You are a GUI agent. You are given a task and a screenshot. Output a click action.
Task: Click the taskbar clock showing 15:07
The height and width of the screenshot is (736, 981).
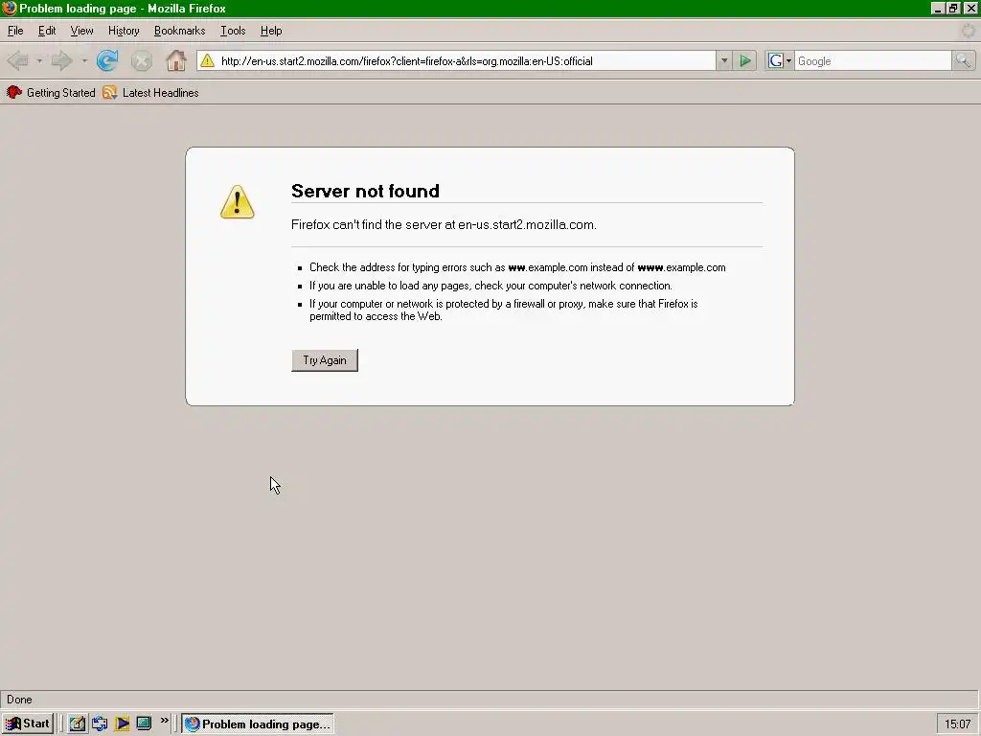pos(957,724)
